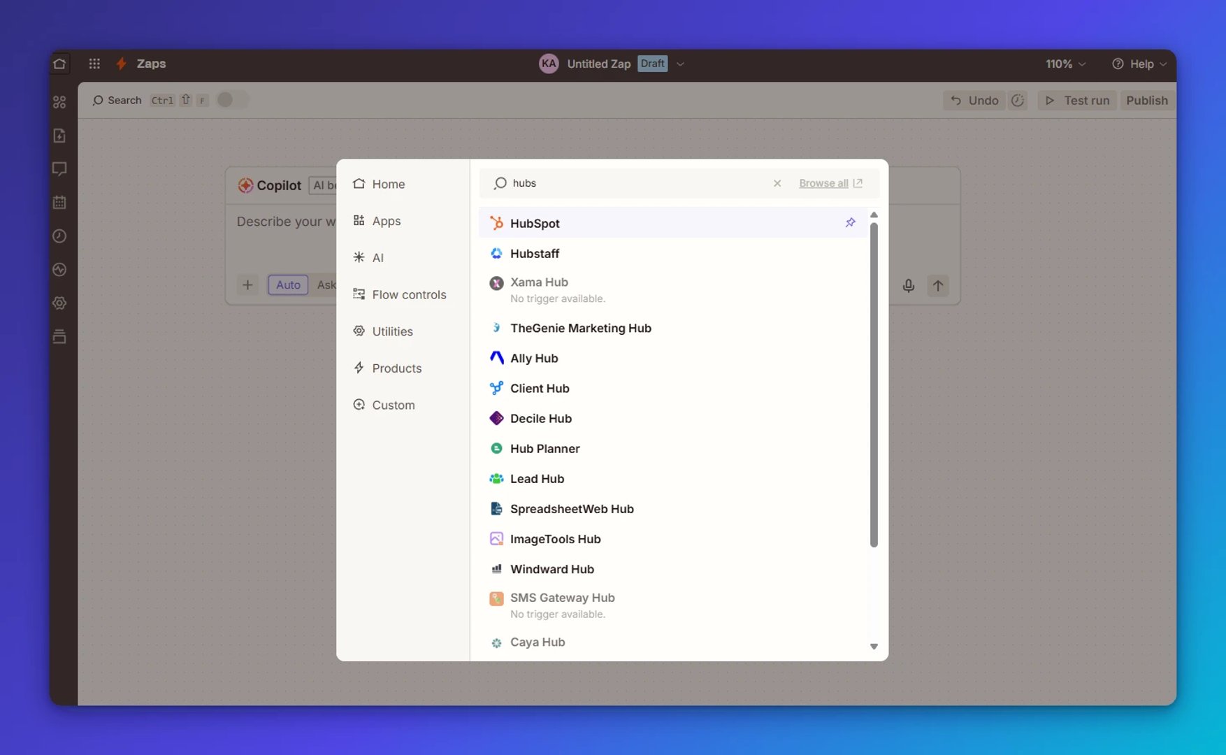This screenshot has height=755, width=1226.
Task: Click the Copilot logo icon
Action: coord(245,185)
